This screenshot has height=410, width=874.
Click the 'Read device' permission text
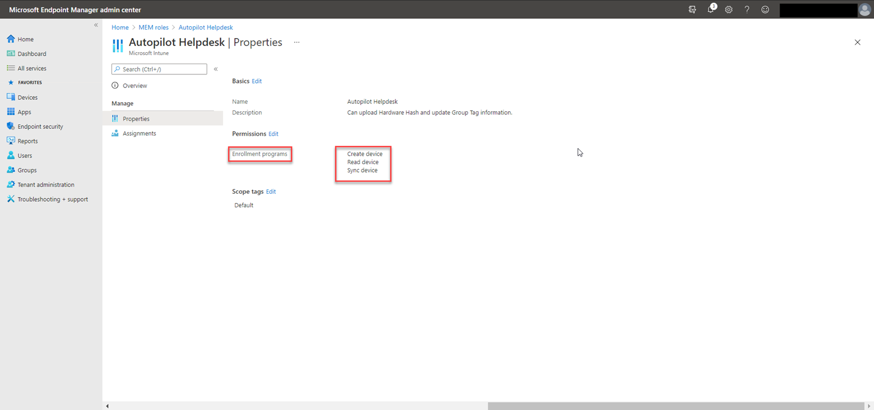click(362, 162)
